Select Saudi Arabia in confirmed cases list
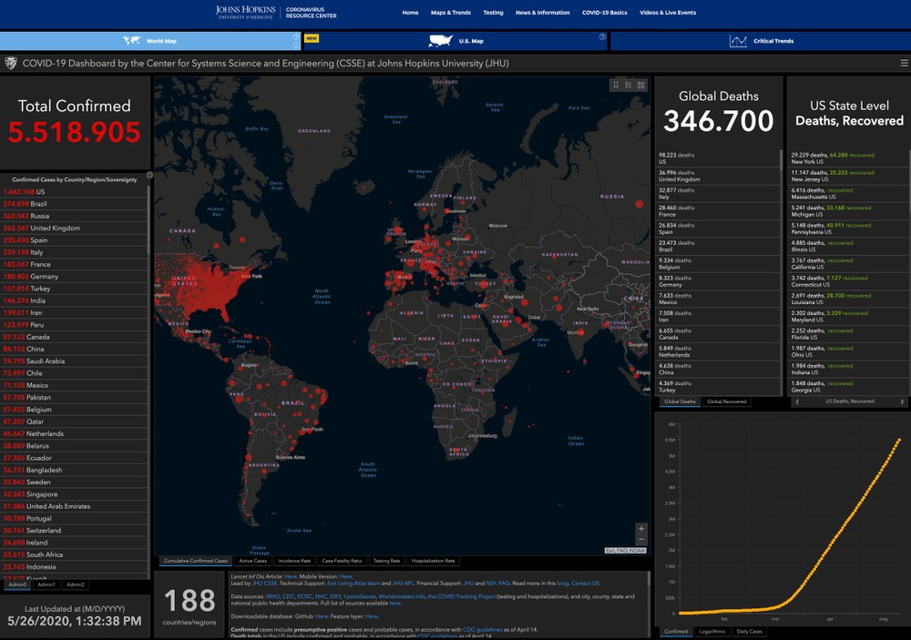The width and height of the screenshot is (911, 640). (74, 361)
